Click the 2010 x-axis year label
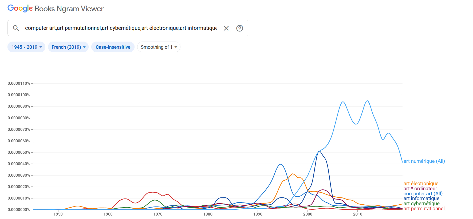The width and height of the screenshot is (473, 219). pos(358,214)
